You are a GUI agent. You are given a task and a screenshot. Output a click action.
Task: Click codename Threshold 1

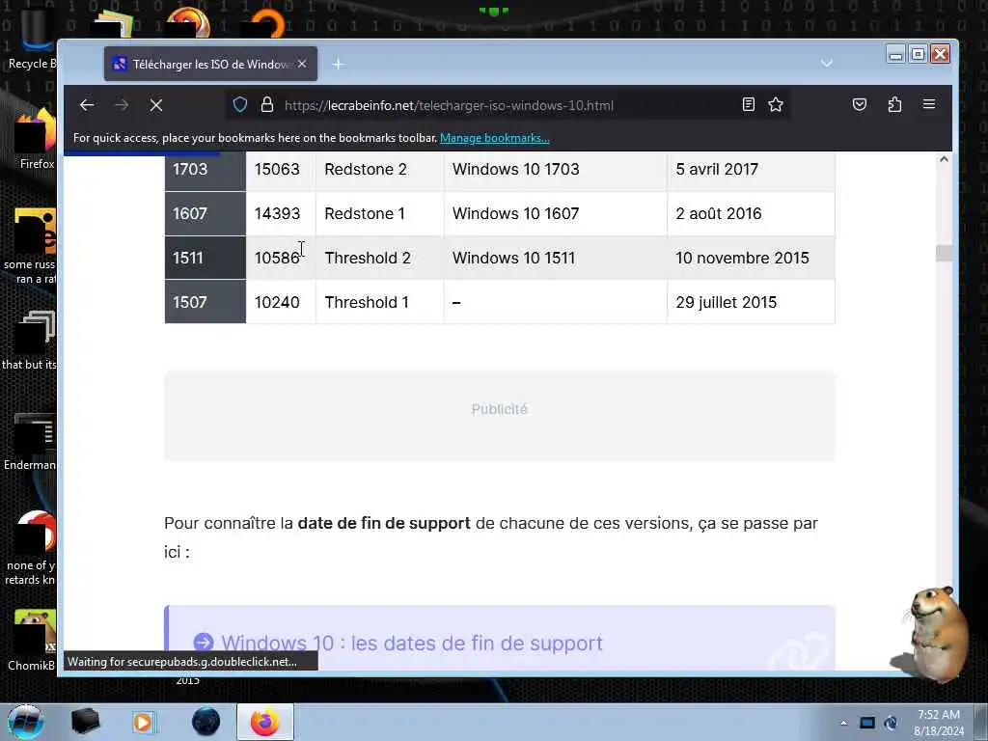(x=367, y=302)
